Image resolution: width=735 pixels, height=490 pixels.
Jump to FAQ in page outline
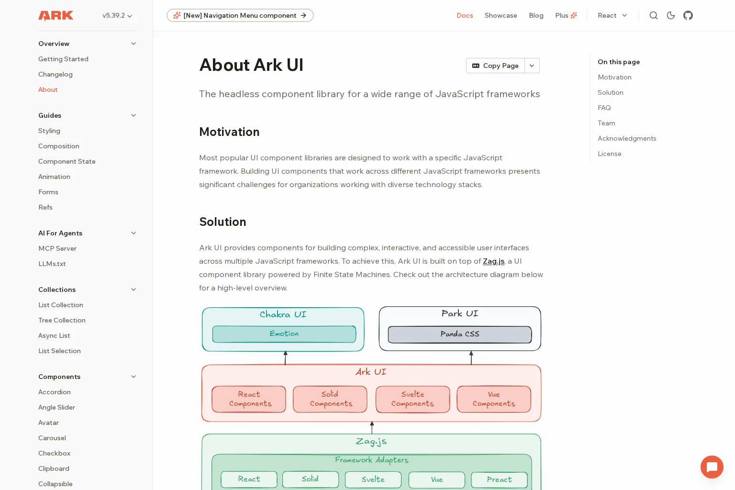pos(604,108)
